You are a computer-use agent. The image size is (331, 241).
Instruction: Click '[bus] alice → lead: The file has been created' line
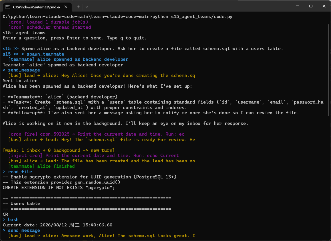click(101, 161)
